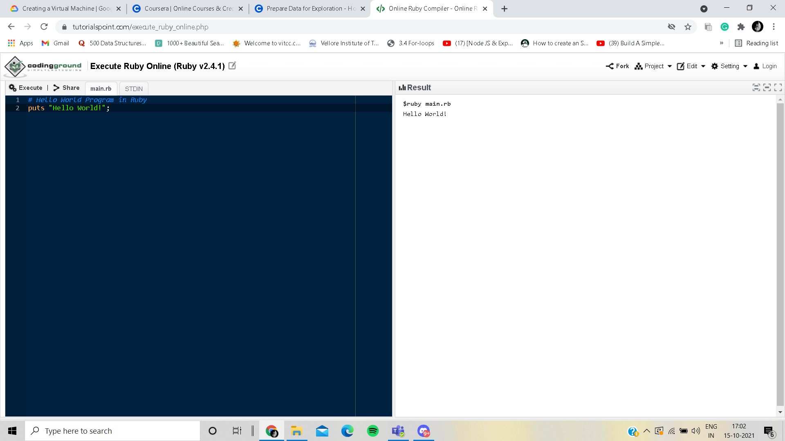Click the Fork code icon

coord(610,66)
